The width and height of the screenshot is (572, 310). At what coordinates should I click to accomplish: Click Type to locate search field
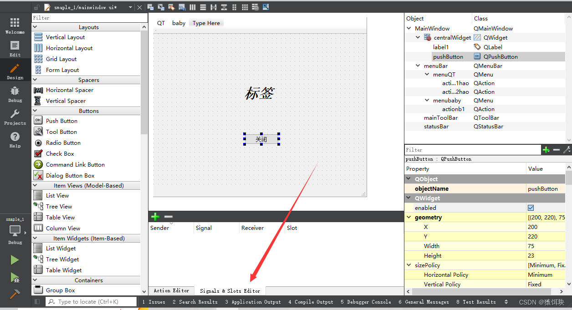point(91,301)
